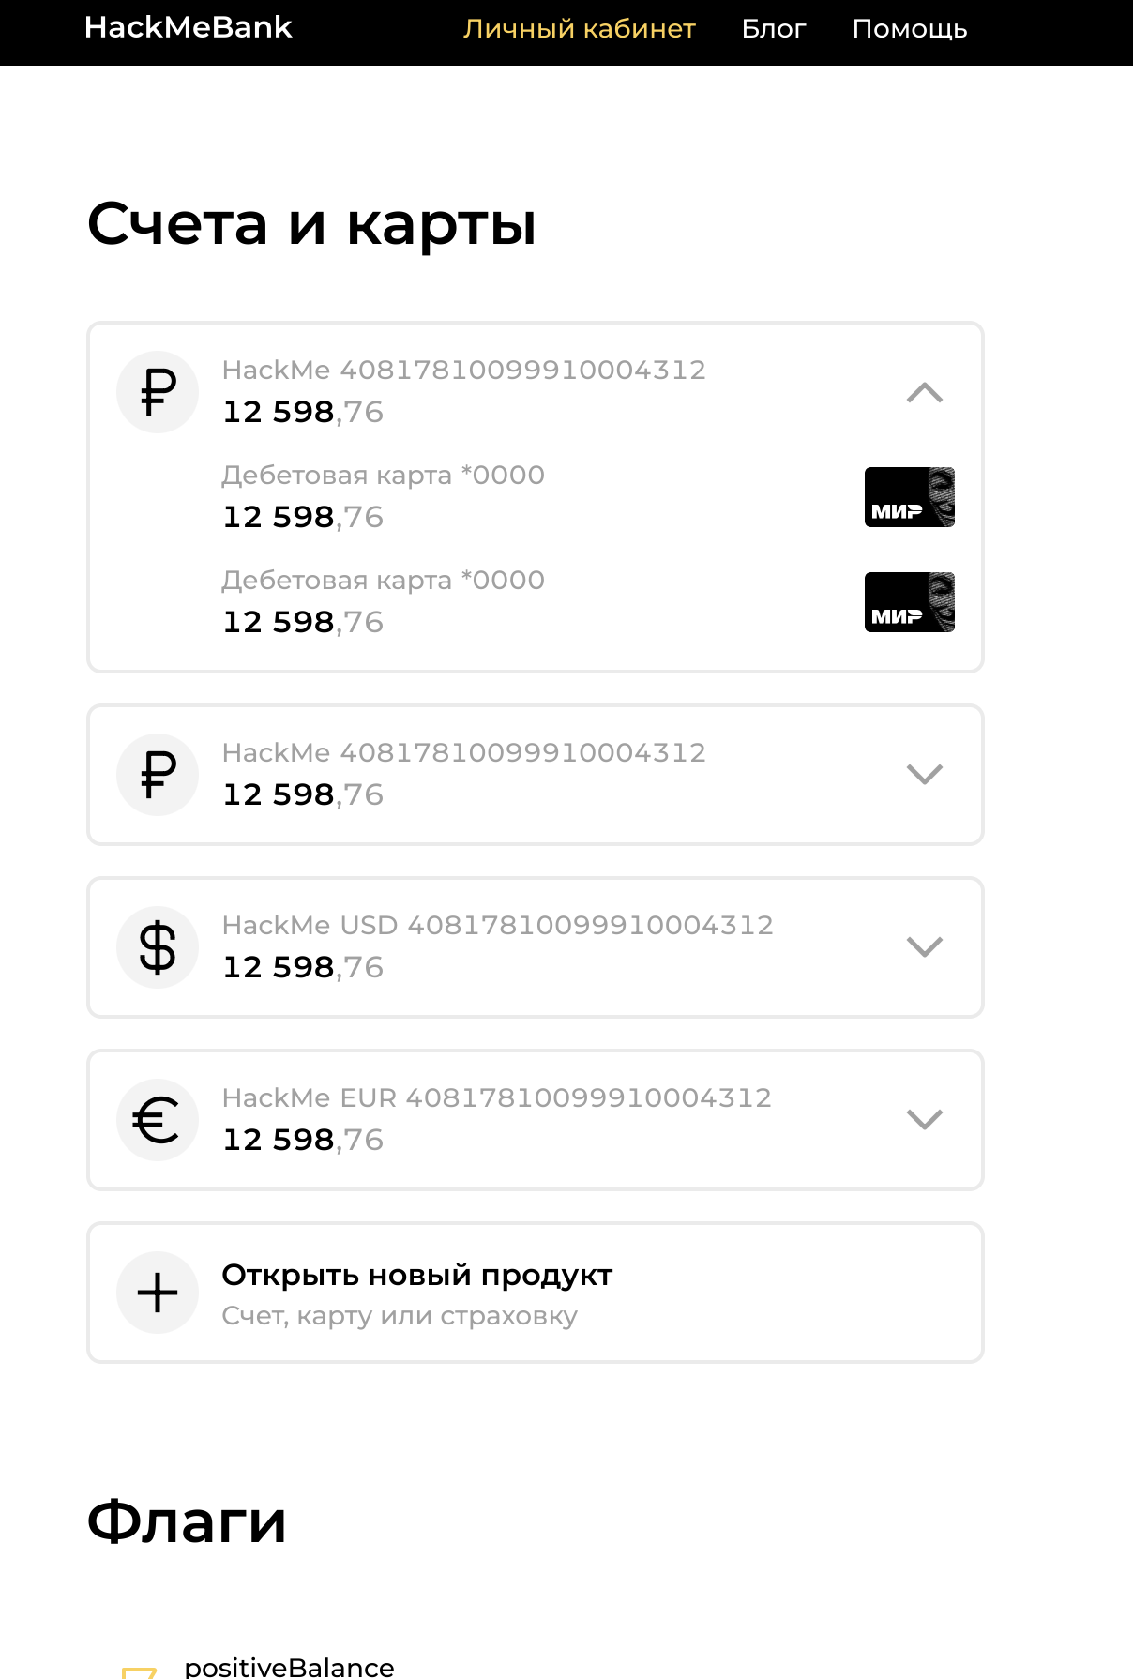Open the Помощь menu item
The width and height of the screenshot is (1133, 1679).
pyautogui.click(x=910, y=29)
